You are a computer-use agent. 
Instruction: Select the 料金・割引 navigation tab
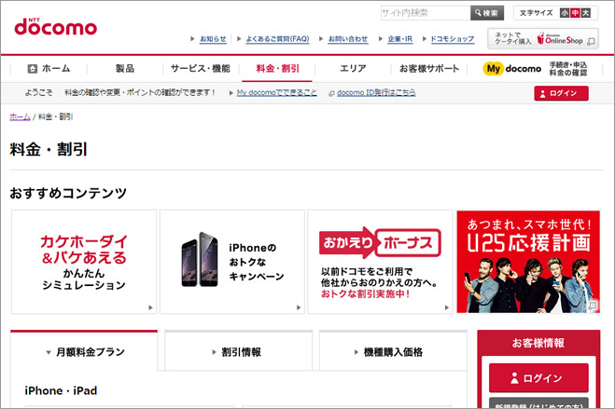(x=277, y=69)
